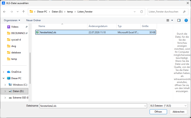
Task: Open recent locations chevron next to forward arrow
Action: coord(18,12)
